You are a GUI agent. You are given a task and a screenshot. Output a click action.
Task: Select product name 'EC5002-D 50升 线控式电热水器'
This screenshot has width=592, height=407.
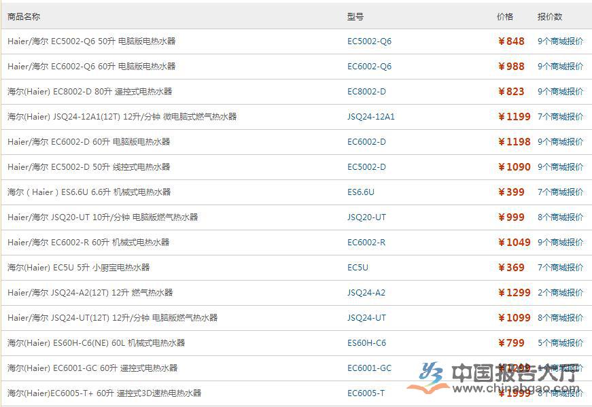(x=111, y=167)
